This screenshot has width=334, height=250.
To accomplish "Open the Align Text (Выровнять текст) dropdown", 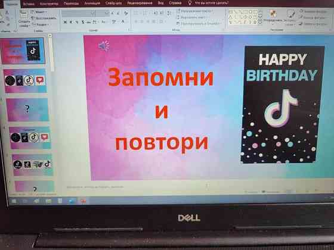I will click(x=191, y=17).
